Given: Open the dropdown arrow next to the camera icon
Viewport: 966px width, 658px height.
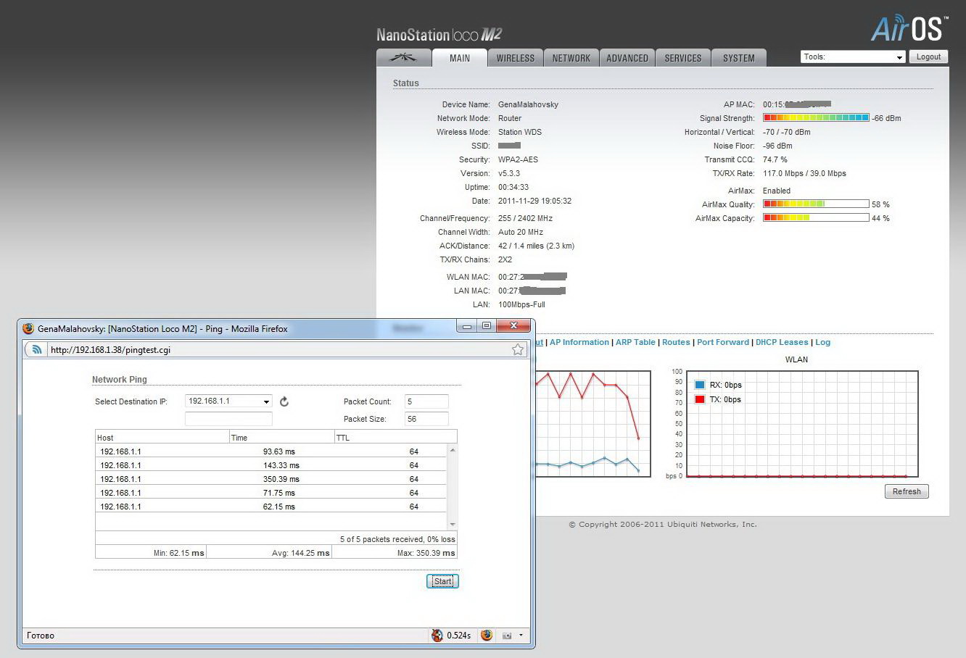Looking at the screenshot, I should pyautogui.click(x=521, y=636).
